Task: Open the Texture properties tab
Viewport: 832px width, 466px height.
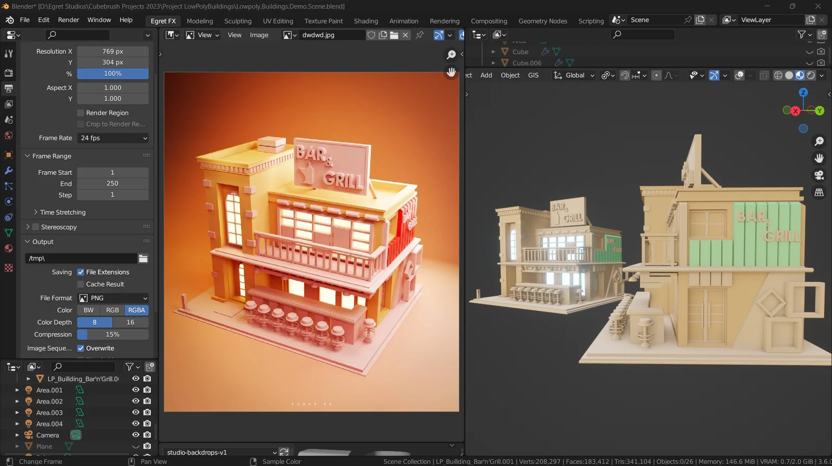Action: (x=8, y=268)
